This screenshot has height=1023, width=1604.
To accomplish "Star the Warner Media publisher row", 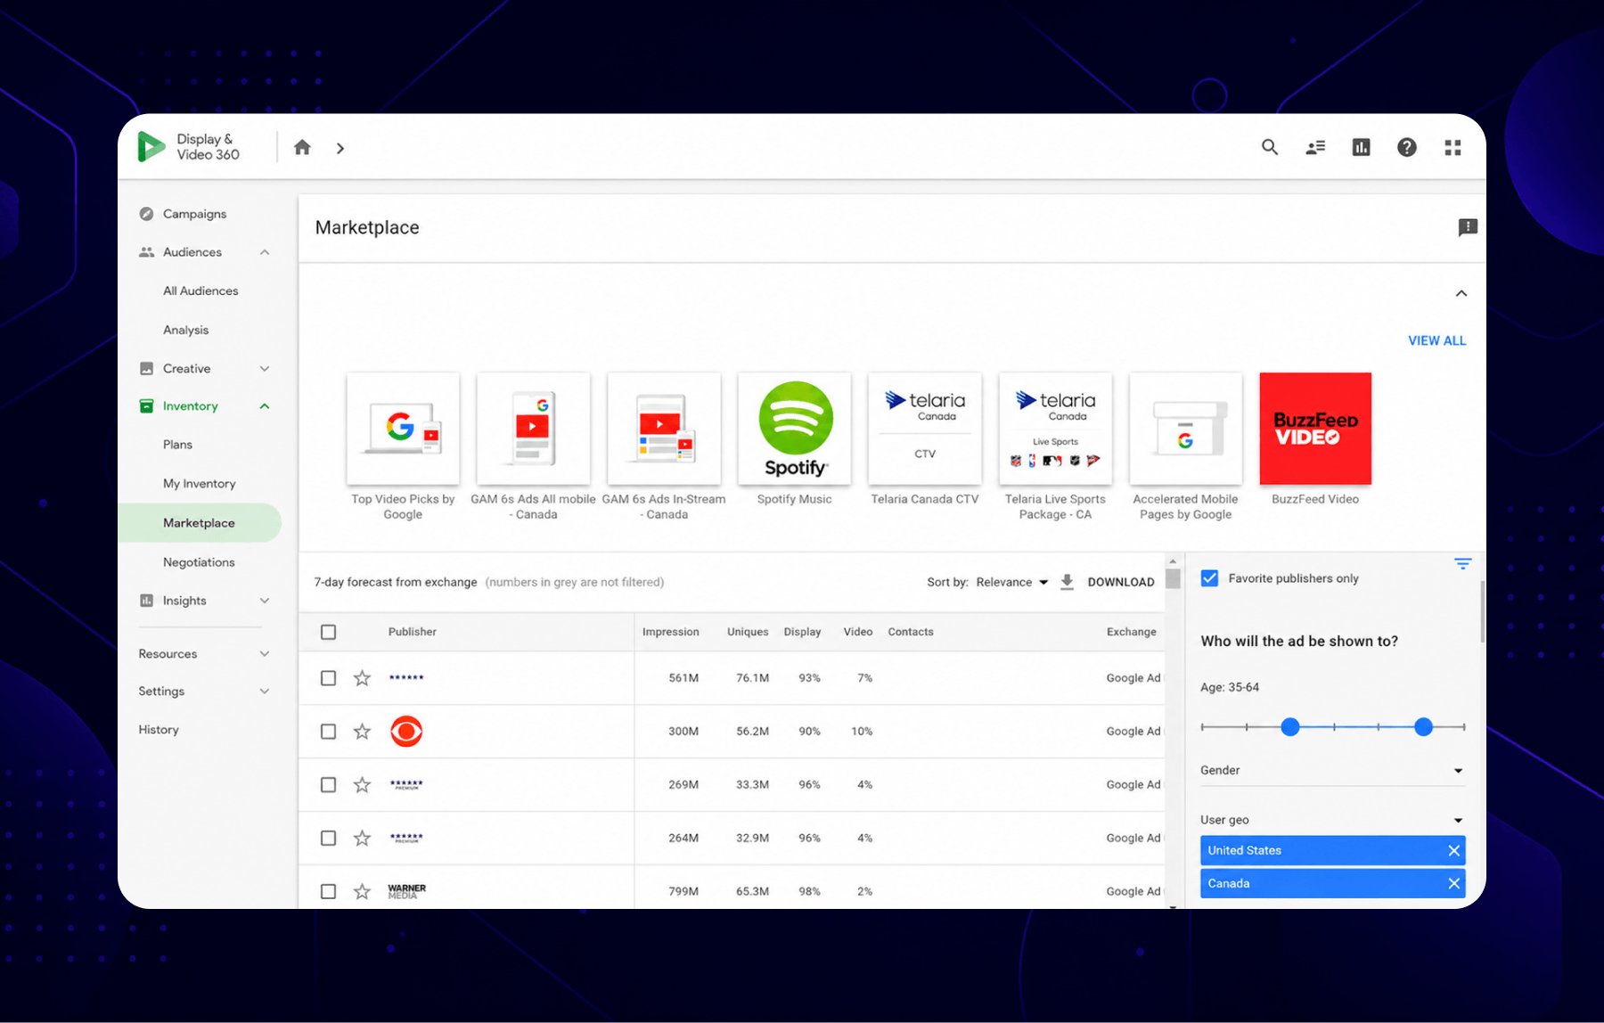I will click(362, 891).
